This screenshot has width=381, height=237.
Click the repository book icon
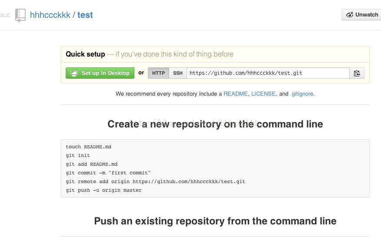20,16
